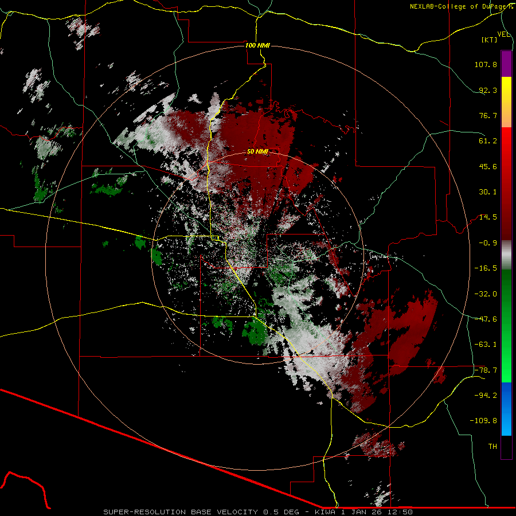Image resolution: width=516 pixels, height=516 pixels.
Task: Click the 61.2 legend value
Action: (x=488, y=141)
